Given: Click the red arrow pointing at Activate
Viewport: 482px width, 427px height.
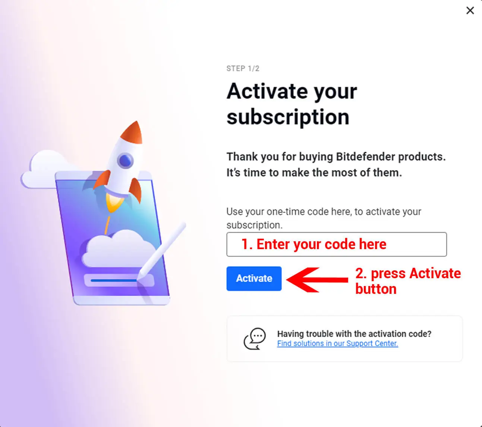Looking at the screenshot, I should tap(317, 279).
